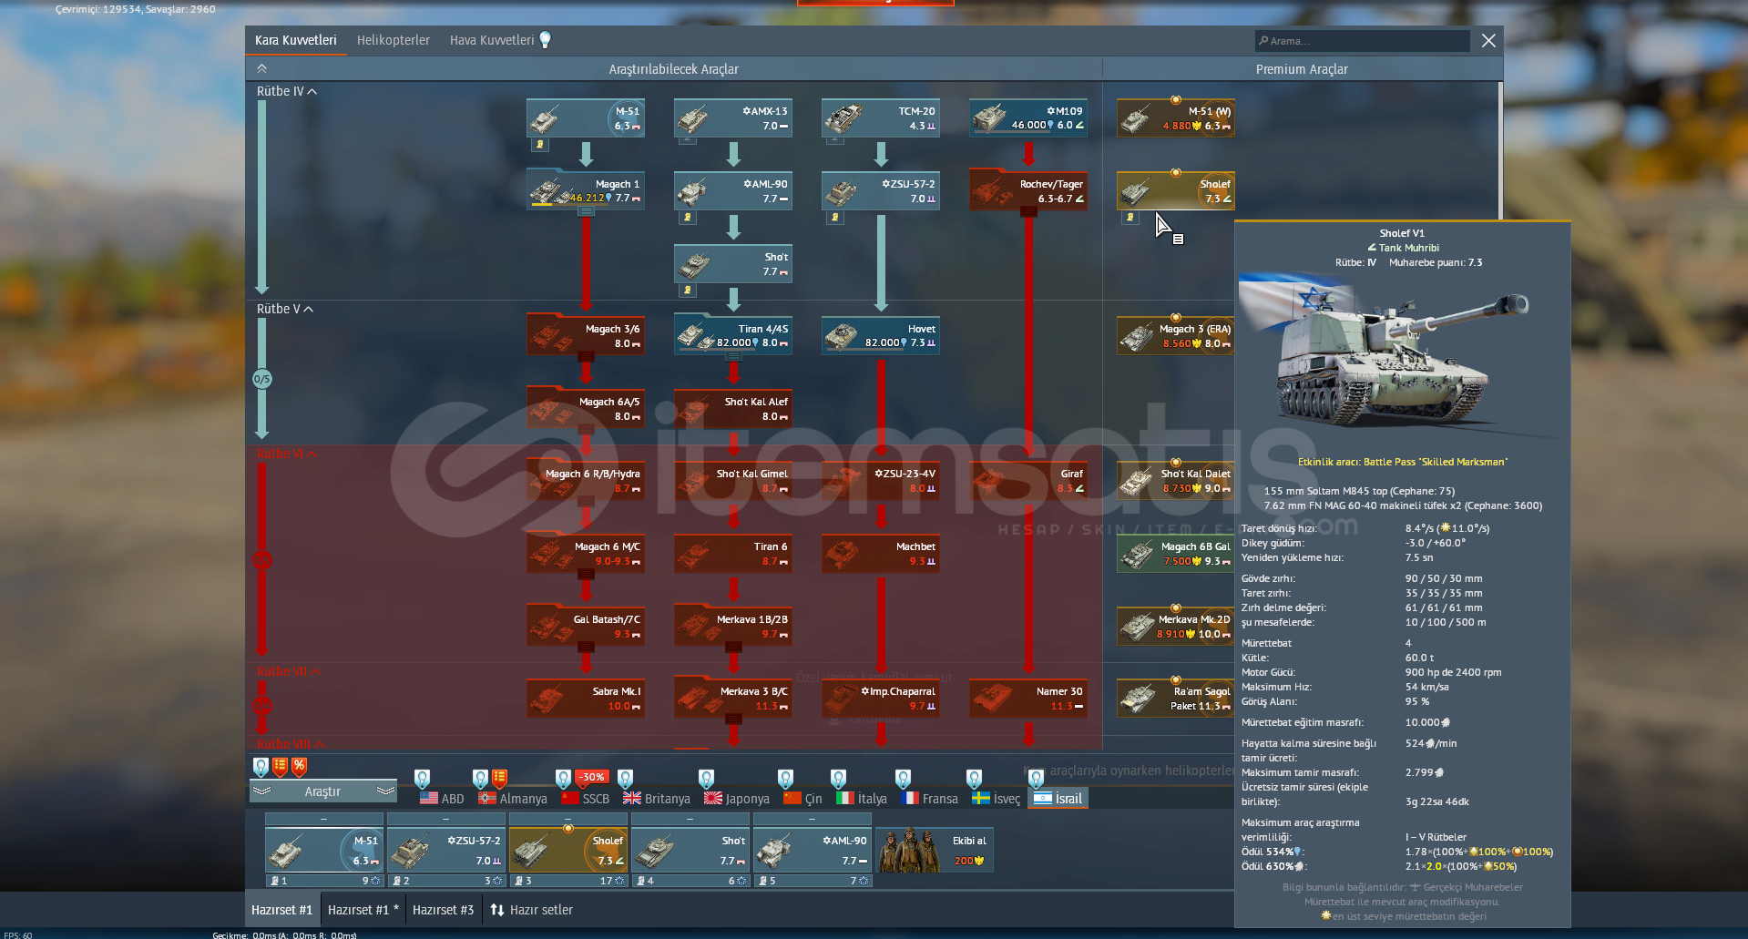Click the Araştır research button

pyautogui.click(x=322, y=791)
